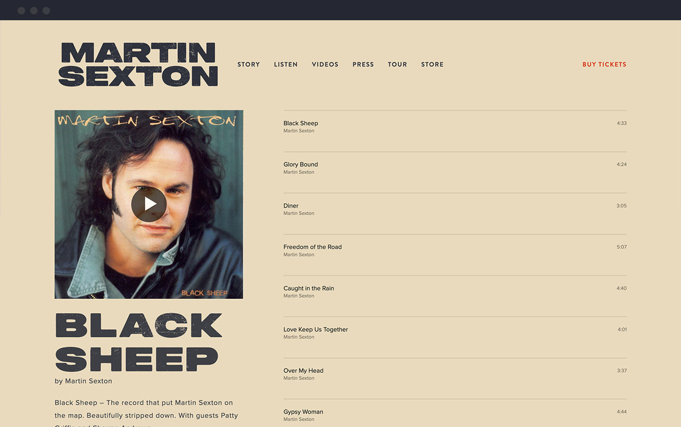Click the Black Sheep album title heading
The image size is (681, 427).
pyautogui.click(x=138, y=342)
